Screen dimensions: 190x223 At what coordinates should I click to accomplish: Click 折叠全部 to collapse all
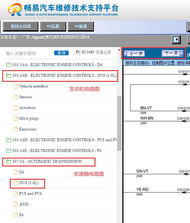[x=103, y=52]
